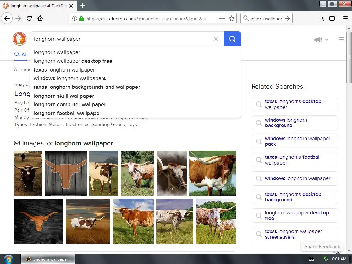Open related search 'texas longhorns desktop background'
The image size is (352, 264).
[x=295, y=197]
